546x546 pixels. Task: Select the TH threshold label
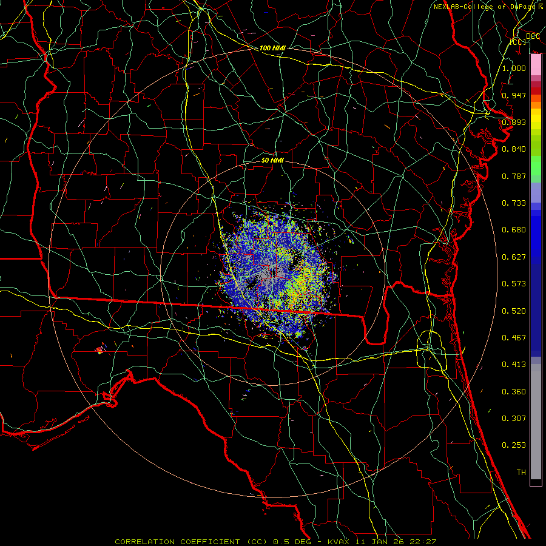click(x=521, y=473)
